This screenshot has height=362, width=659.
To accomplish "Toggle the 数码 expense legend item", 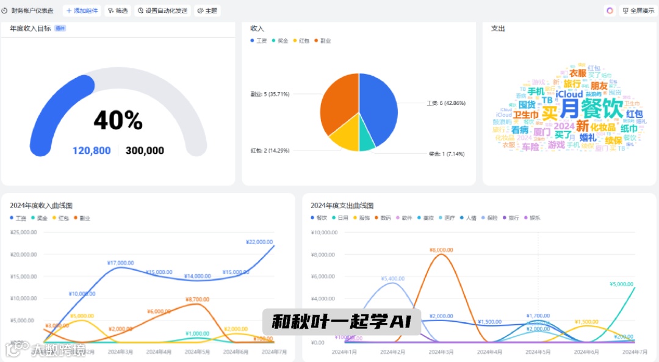I will (383, 218).
